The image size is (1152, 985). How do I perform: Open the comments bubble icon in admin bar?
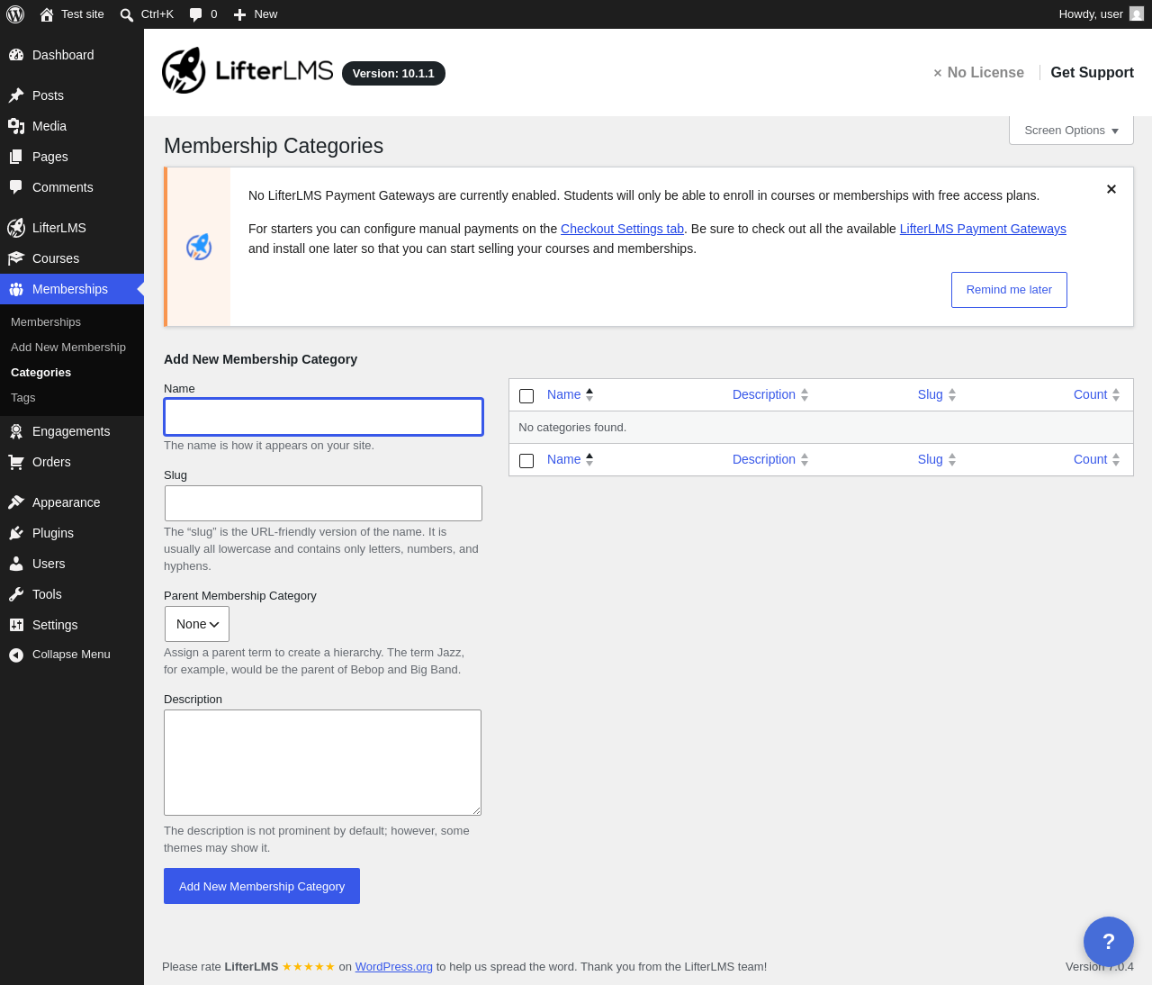pyautogui.click(x=196, y=14)
